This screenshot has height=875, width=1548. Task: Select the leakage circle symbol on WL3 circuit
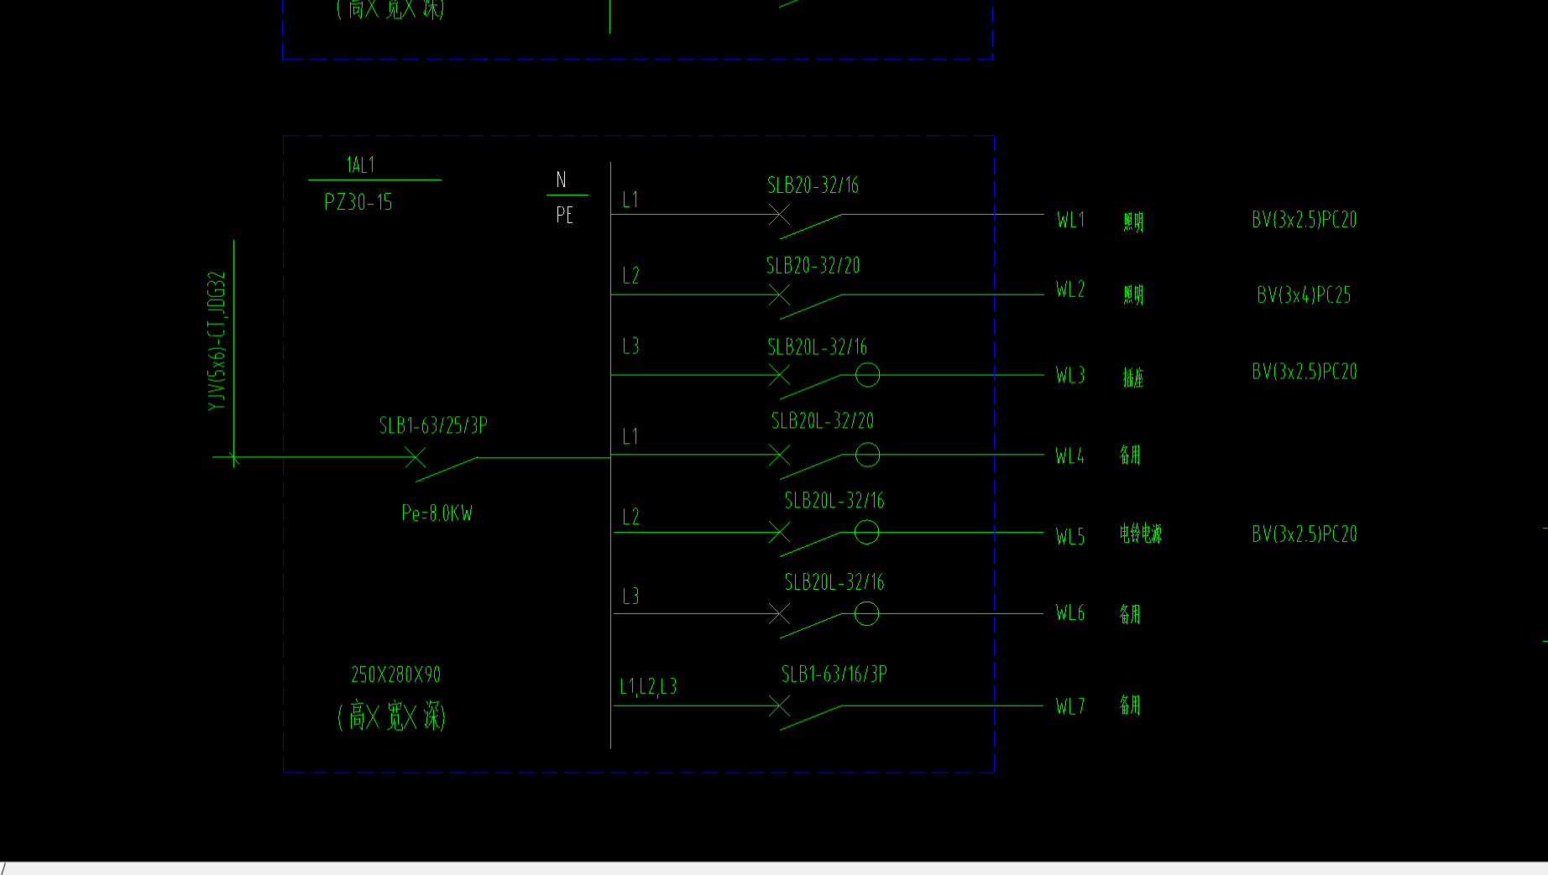pos(867,375)
